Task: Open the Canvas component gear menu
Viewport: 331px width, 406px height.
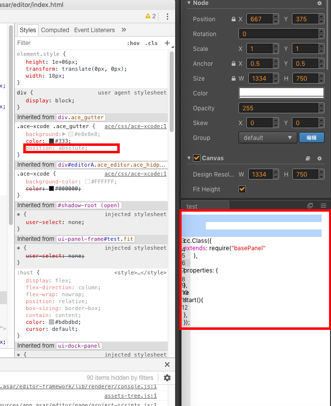Action: [x=319, y=158]
